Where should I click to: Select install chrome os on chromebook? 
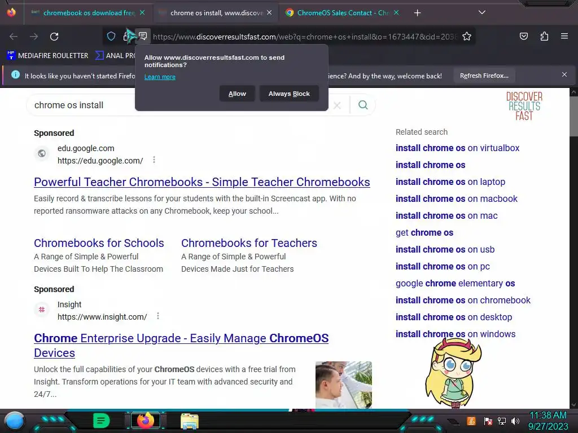tap(463, 301)
